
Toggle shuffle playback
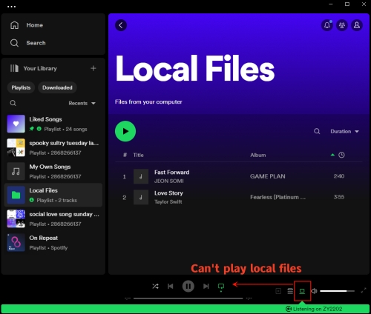[155, 287]
